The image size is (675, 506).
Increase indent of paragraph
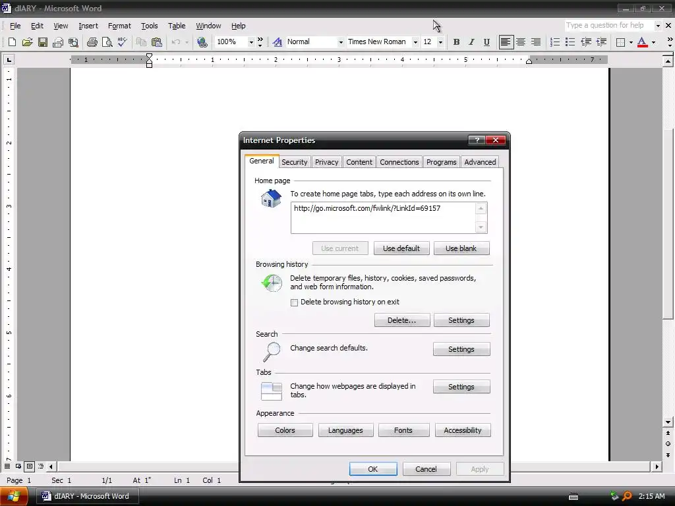[x=601, y=42]
